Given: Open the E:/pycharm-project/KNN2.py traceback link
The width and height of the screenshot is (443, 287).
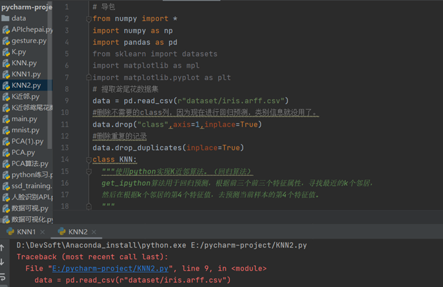Looking at the screenshot, I should [x=110, y=269].
